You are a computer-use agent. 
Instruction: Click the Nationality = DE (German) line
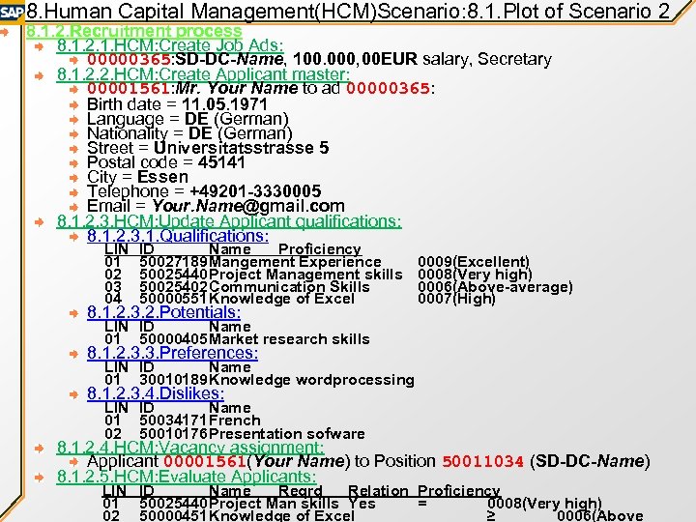click(x=189, y=133)
